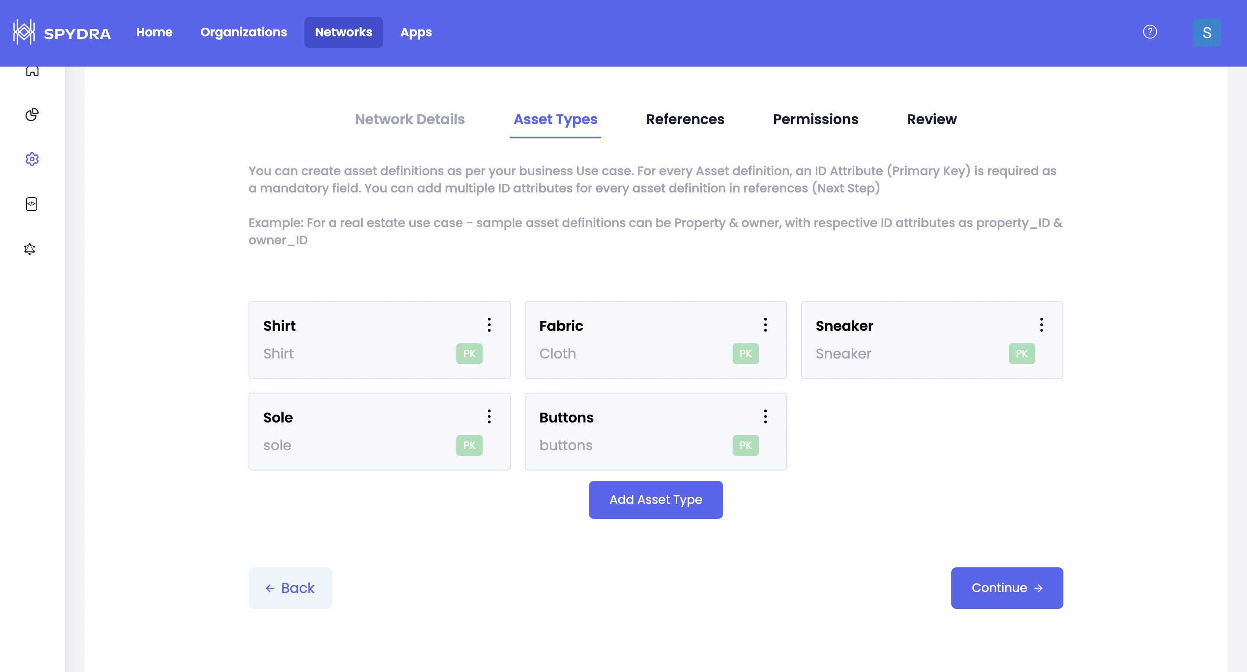Open the Sole card options menu

click(x=489, y=417)
